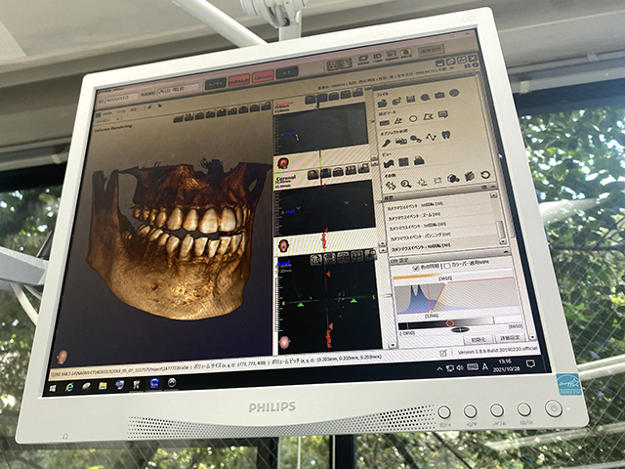Select the ellipse measurement tool
625x469 pixels.
(414, 119)
